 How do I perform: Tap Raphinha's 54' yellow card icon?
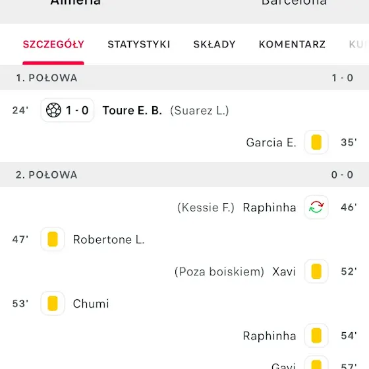coord(316,335)
